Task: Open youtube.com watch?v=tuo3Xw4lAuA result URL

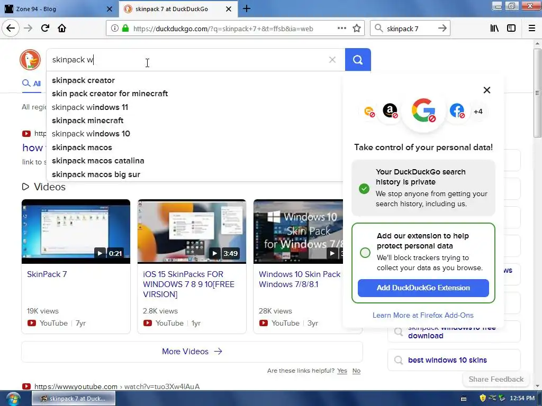Action: coord(117,386)
